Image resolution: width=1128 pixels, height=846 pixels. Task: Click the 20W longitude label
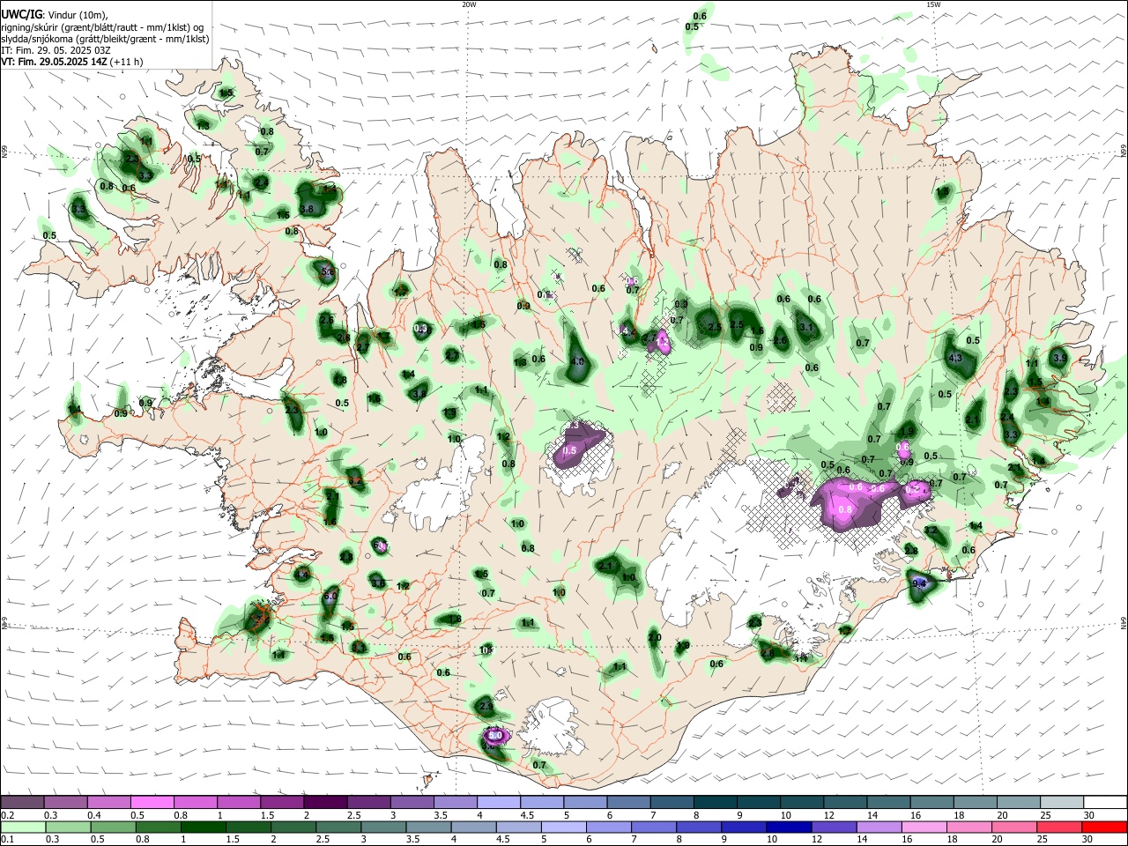(x=469, y=4)
